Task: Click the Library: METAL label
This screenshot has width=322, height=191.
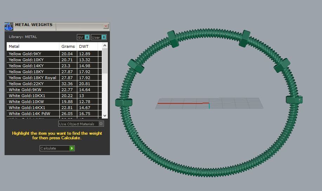Action: click(x=23, y=37)
